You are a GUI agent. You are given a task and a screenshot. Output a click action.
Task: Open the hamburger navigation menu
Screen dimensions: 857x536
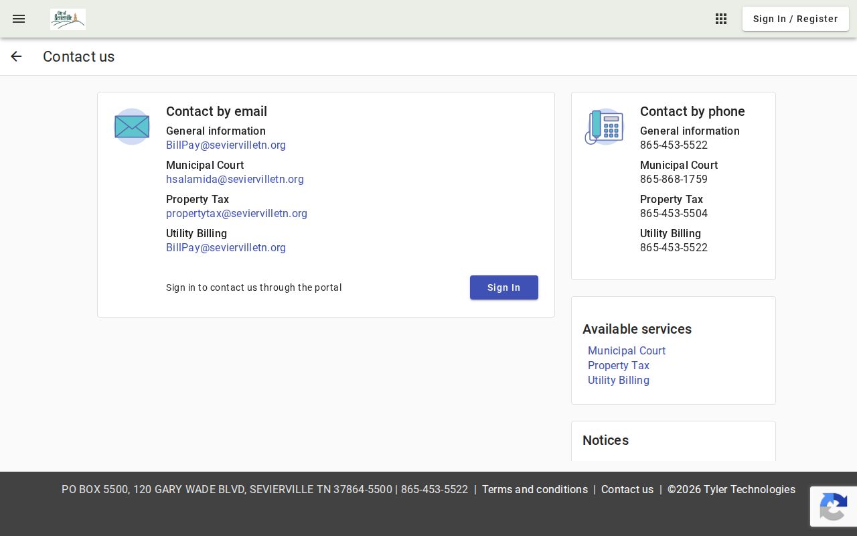[19, 19]
